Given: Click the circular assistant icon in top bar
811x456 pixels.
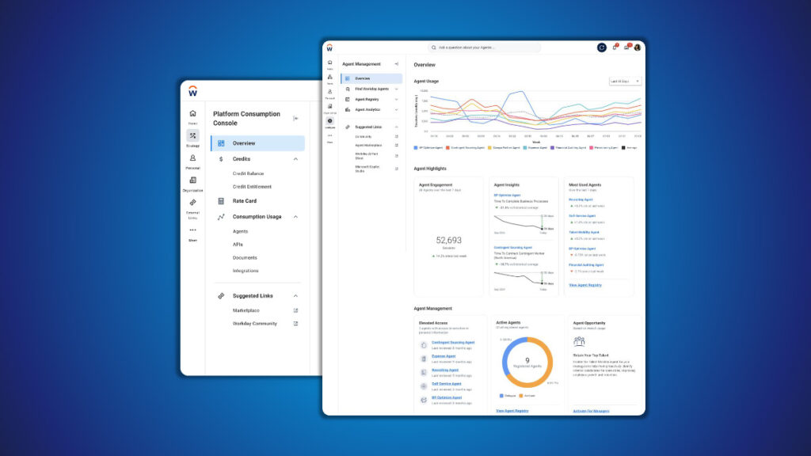Looking at the screenshot, I should coord(602,47).
